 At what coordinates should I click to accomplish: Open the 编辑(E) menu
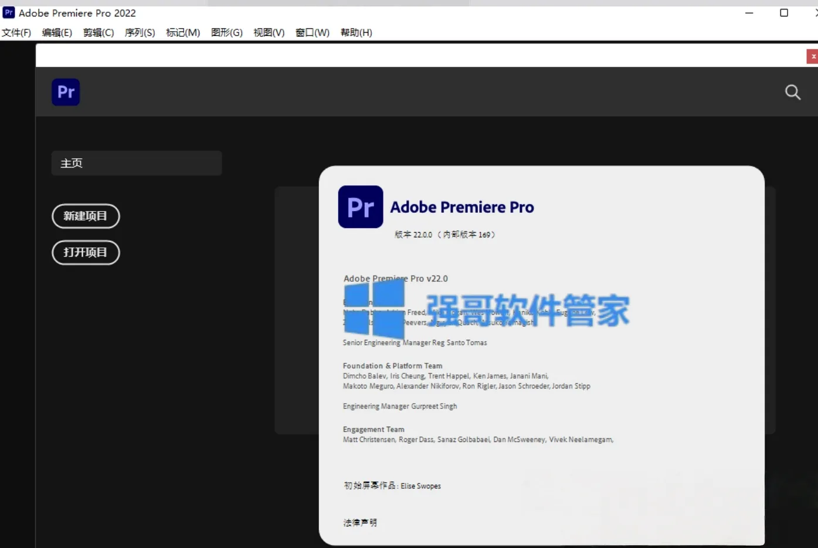pyautogui.click(x=57, y=32)
